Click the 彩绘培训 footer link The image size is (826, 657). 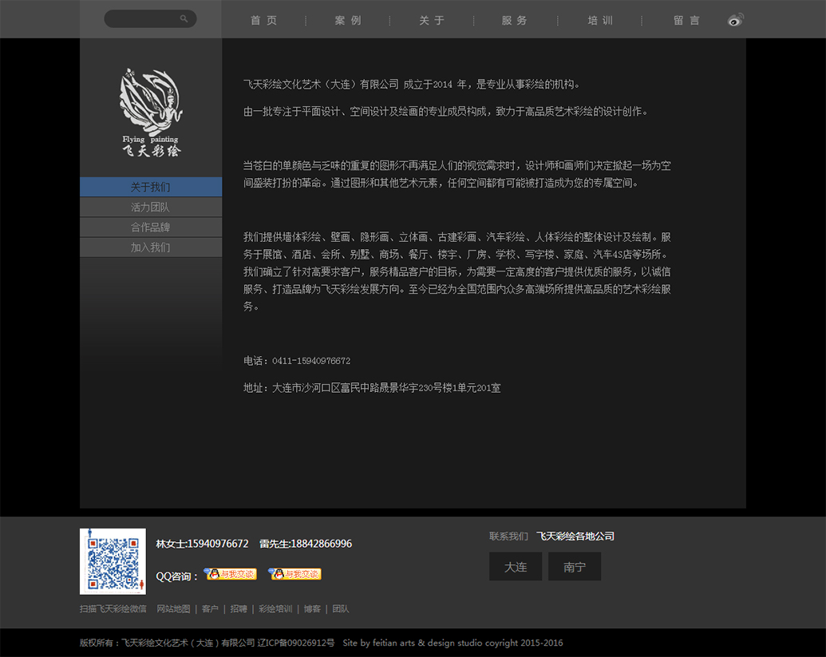pyautogui.click(x=275, y=609)
